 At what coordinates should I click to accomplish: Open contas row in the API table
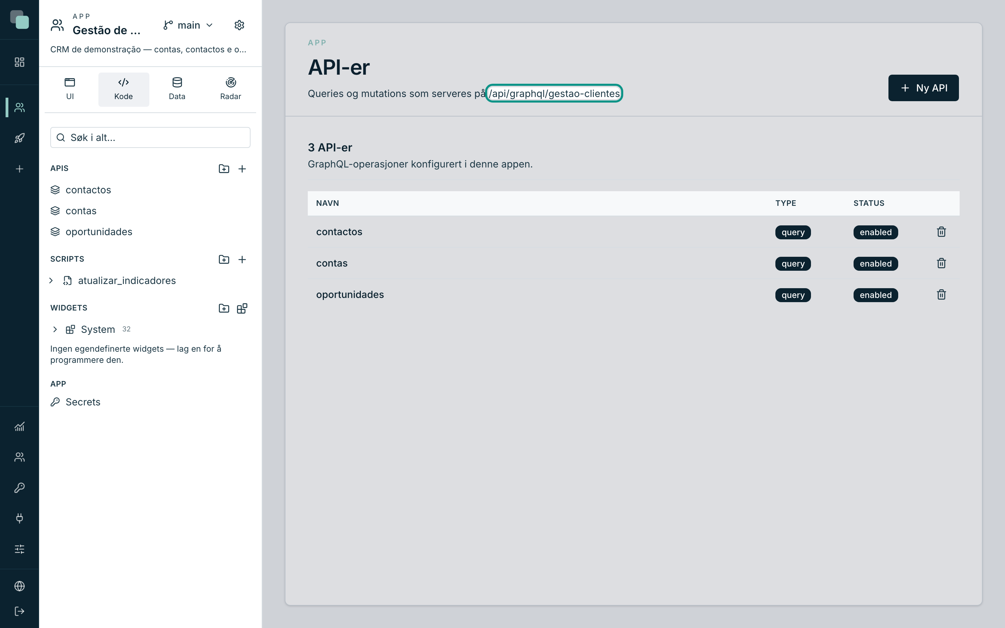(633, 263)
